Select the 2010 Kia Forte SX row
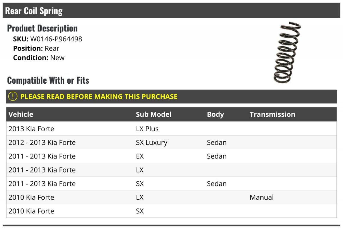This screenshot has height=229, width=343. (x=171, y=211)
